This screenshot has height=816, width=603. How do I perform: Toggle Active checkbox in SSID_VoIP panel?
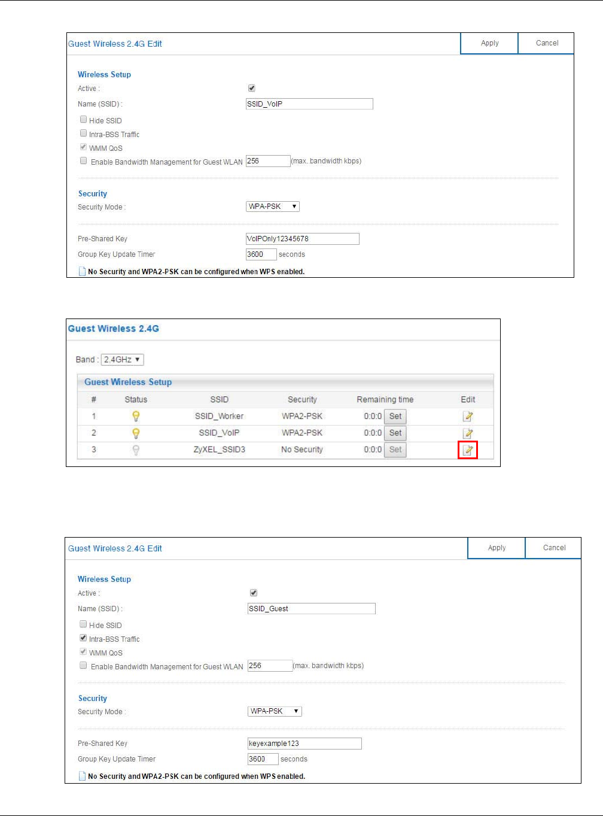tap(252, 88)
